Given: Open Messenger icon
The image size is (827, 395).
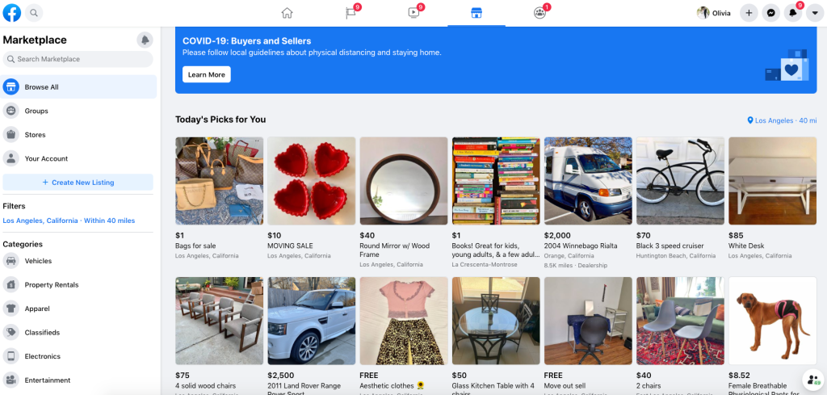Looking at the screenshot, I should [x=770, y=13].
